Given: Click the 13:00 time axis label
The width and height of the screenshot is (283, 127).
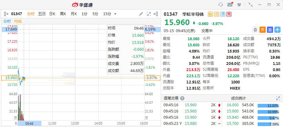Looking at the screenshot, I should pos(75,124).
